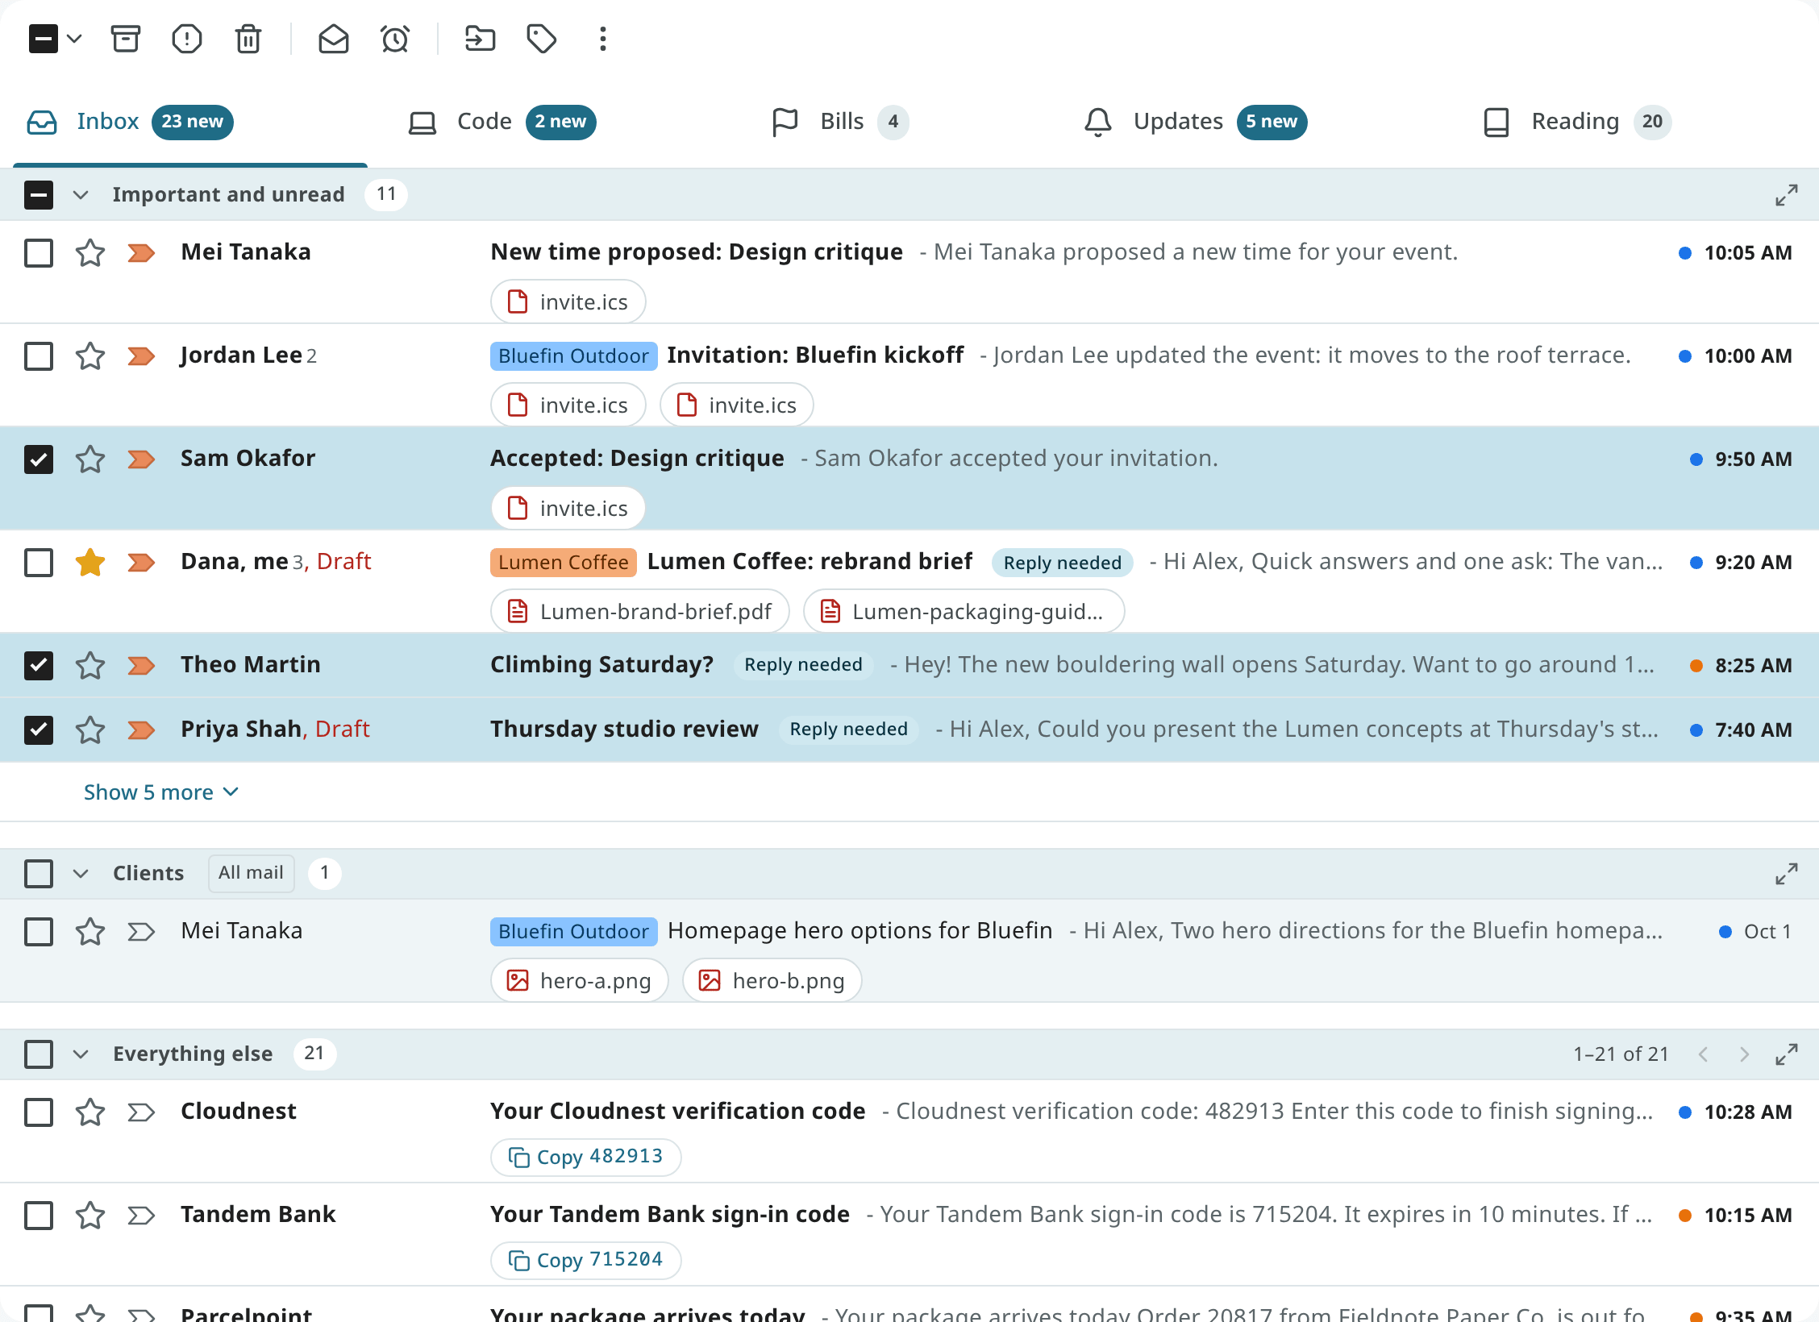This screenshot has height=1322, width=1819.
Task: Open the Climbing Saturday? email
Action: tap(909, 665)
